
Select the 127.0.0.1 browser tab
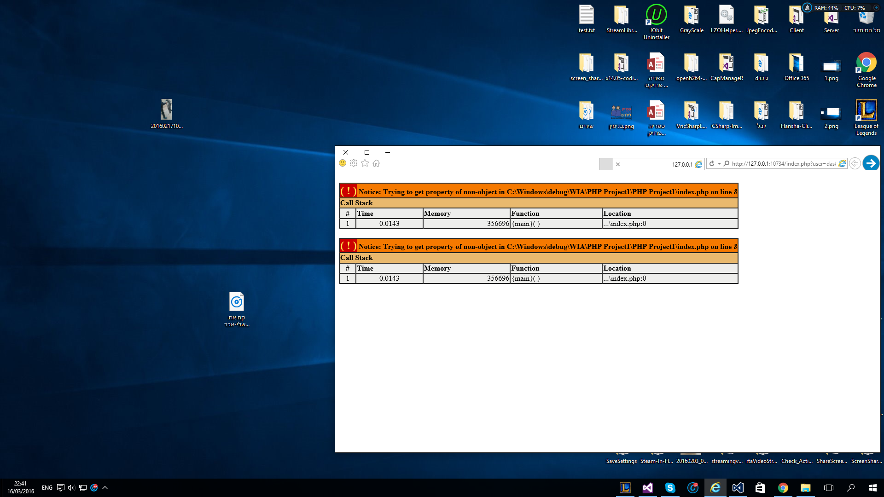click(x=659, y=164)
